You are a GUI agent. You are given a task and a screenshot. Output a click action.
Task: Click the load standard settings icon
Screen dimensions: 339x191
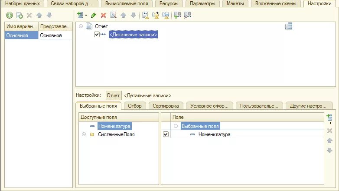[x=146, y=15]
